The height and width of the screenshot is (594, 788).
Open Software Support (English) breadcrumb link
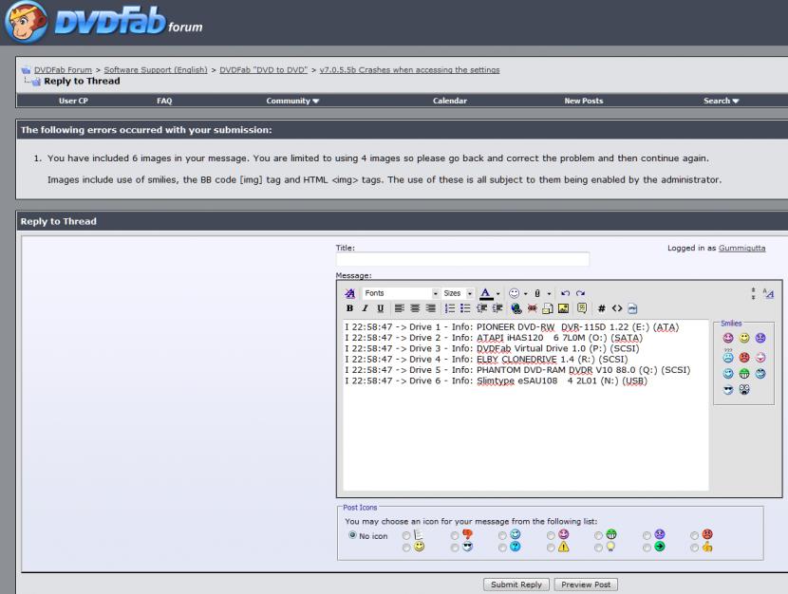156,70
